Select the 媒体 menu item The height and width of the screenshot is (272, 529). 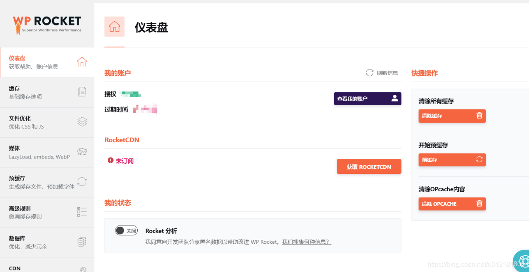coord(47,152)
